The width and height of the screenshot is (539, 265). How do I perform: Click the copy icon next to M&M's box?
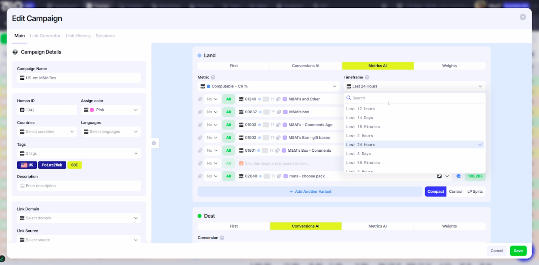(279, 112)
